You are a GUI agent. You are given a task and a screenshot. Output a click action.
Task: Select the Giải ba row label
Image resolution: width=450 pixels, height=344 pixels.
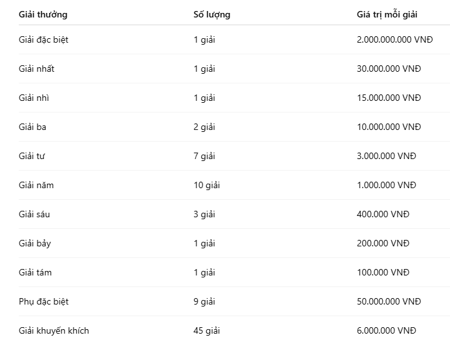tap(32, 127)
